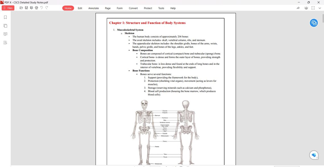Expand the Tools menu
324x167 pixels.
(x=161, y=8)
